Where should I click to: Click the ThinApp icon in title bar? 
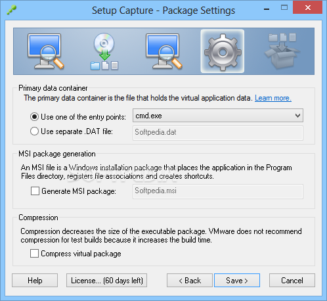[x=11, y=10]
